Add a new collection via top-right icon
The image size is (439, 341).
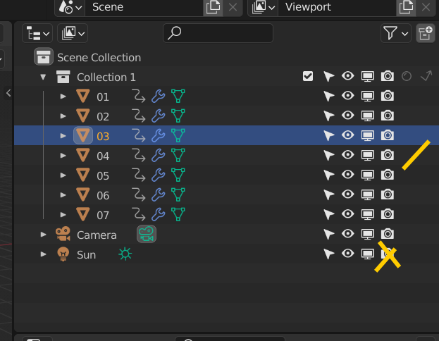(426, 33)
